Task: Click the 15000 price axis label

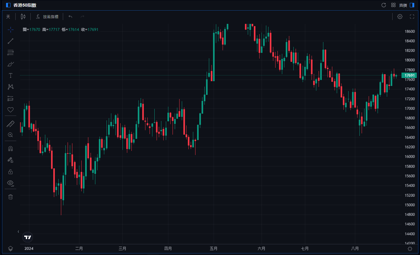Action: click(x=409, y=205)
